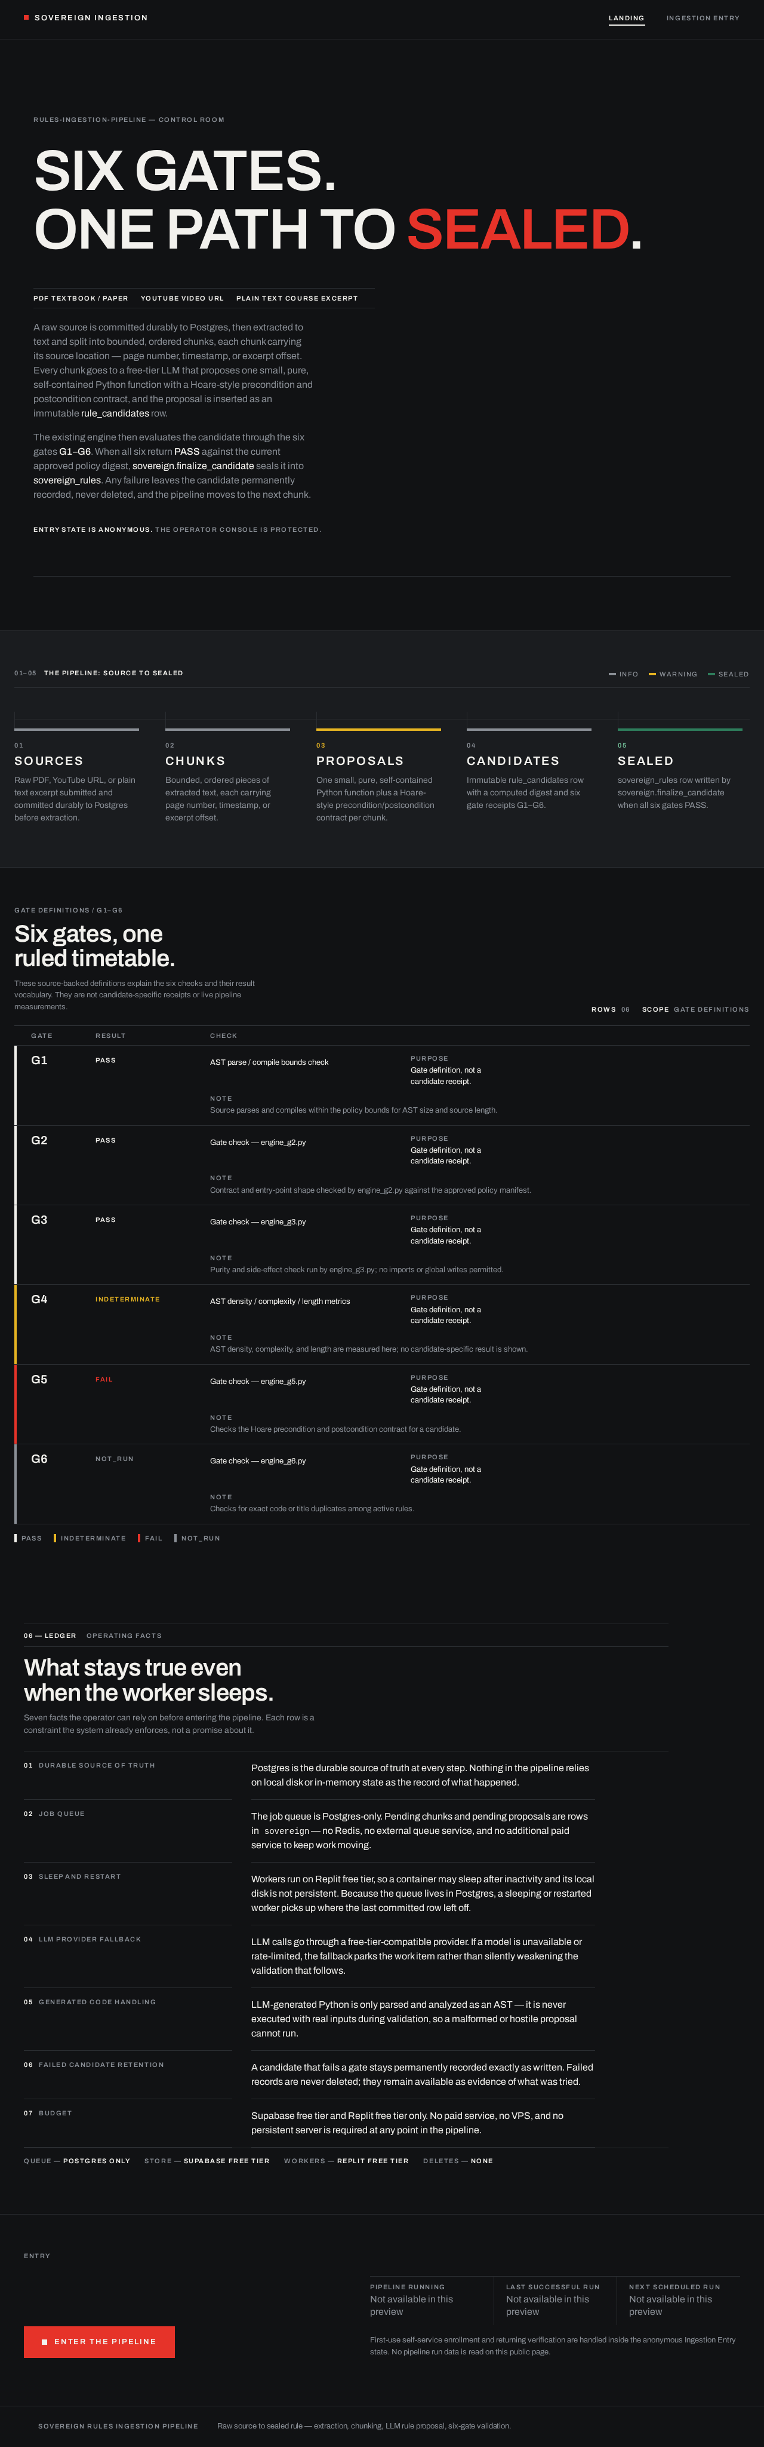Click the Proposals pipeline stage heading
Viewport: 764px width, 2447px height.
pyautogui.click(x=360, y=761)
